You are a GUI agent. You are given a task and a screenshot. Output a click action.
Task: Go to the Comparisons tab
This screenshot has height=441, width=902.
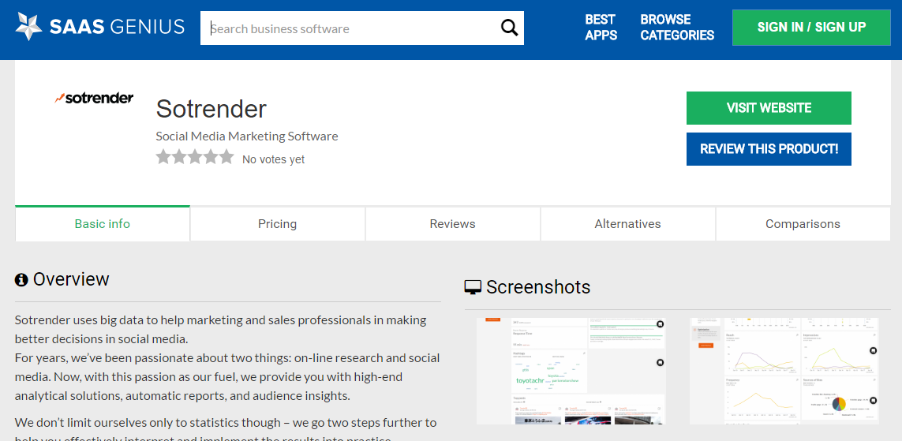[x=803, y=224]
